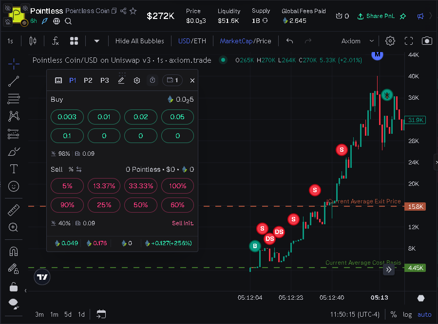
Task: Open candlestick chart style selector
Action: coord(33,41)
